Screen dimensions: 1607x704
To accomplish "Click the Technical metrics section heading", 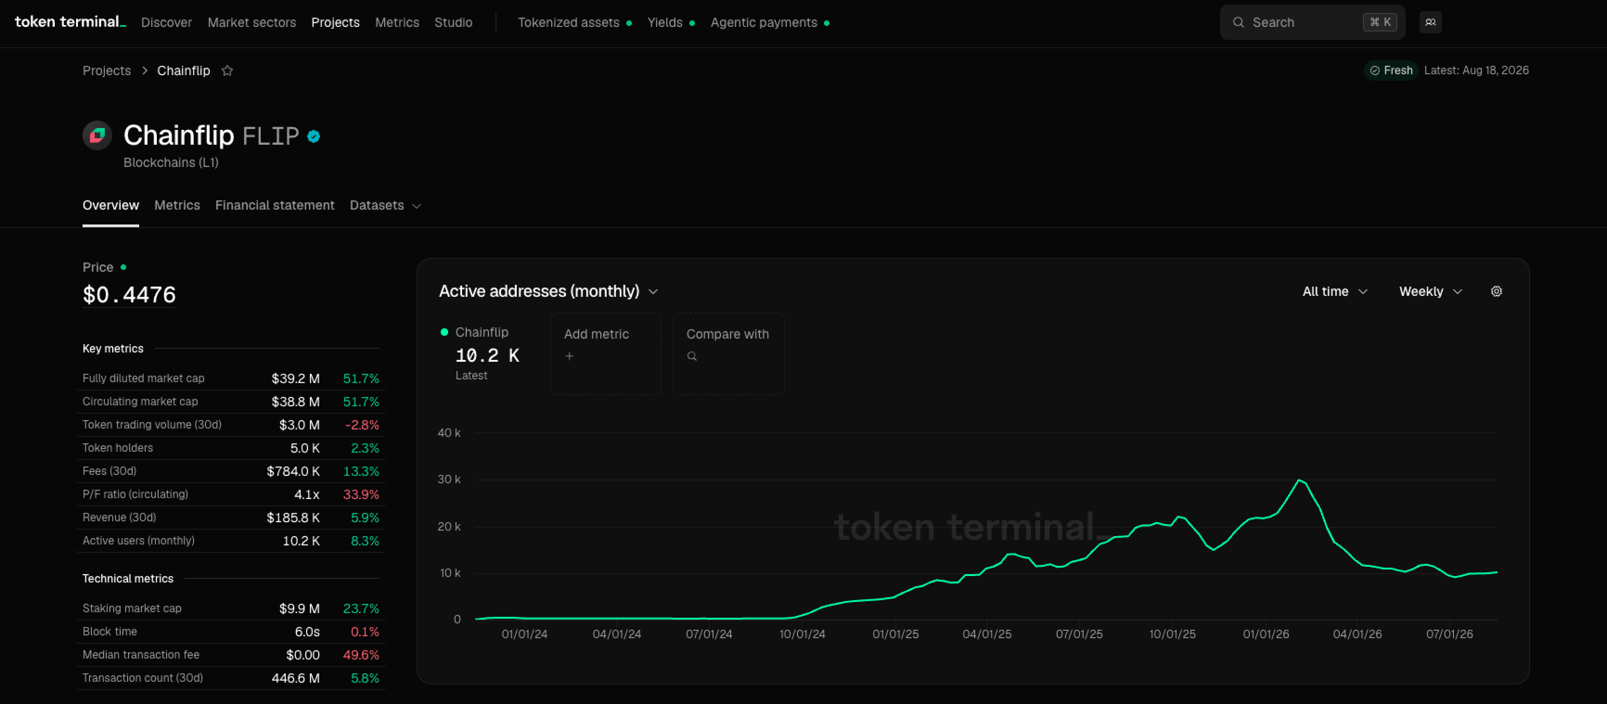I will [x=128, y=578].
